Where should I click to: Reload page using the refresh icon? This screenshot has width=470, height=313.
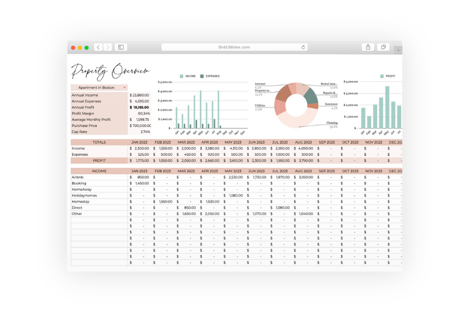pos(303,47)
